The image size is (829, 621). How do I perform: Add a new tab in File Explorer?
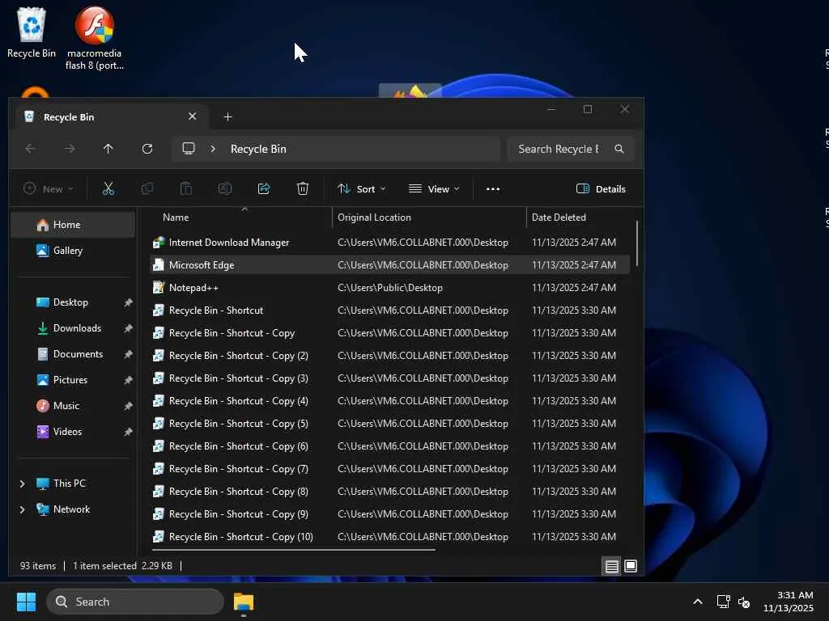click(227, 117)
